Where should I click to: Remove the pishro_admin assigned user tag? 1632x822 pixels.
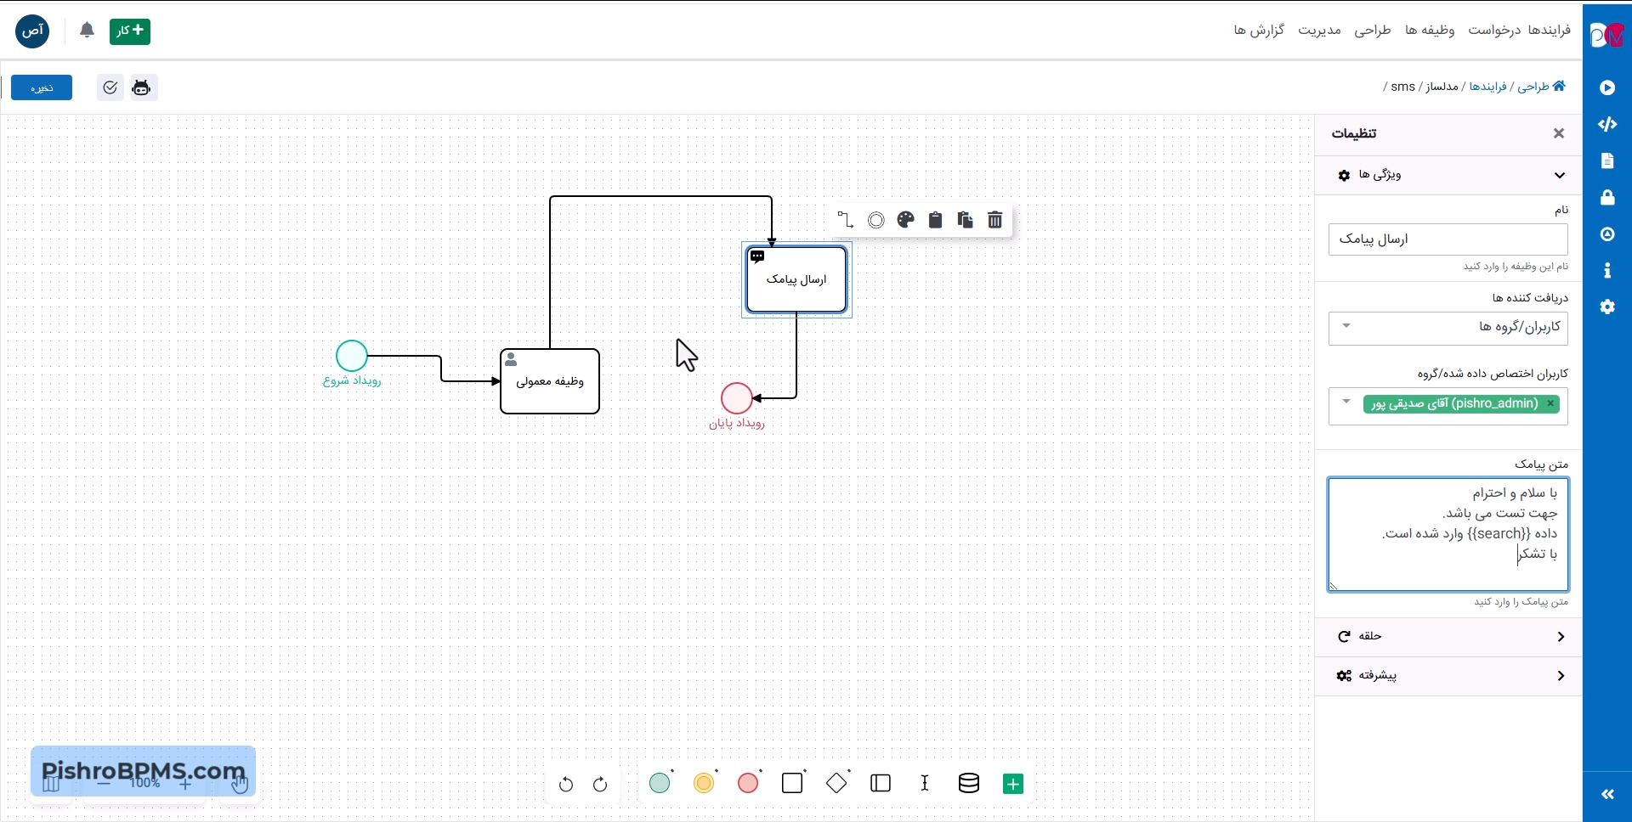[x=1550, y=404]
